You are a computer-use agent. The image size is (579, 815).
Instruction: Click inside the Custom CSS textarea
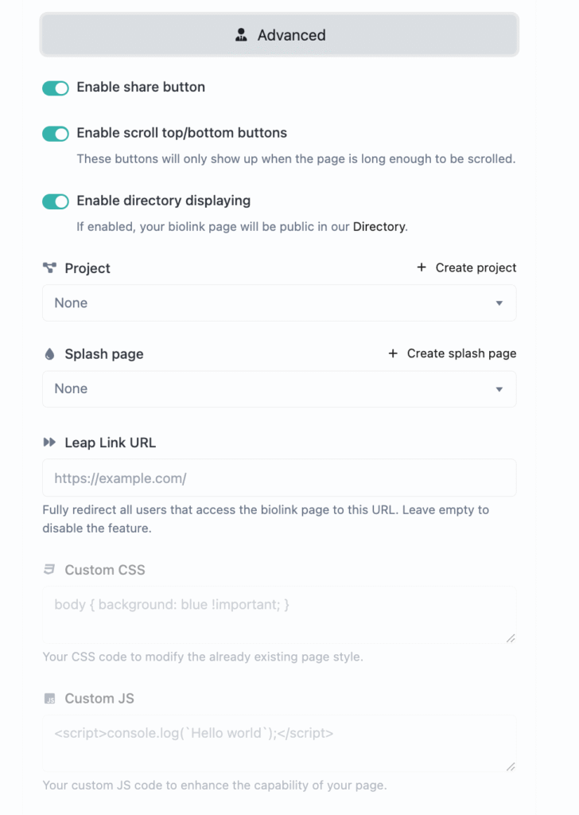[x=279, y=614]
